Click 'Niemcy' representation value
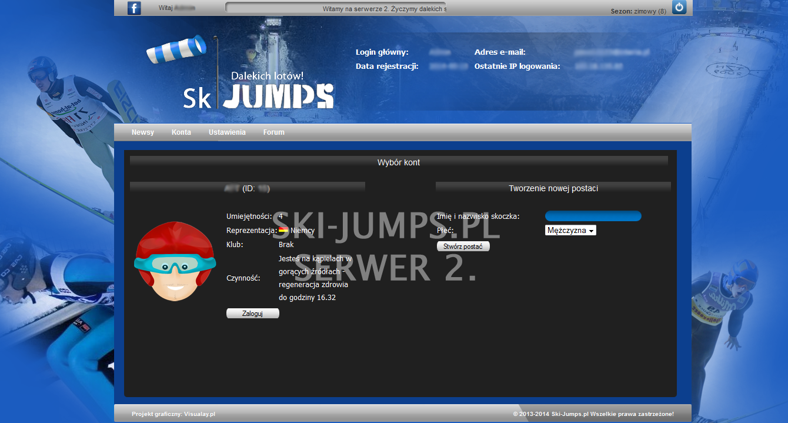The image size is (788, 423). coord(302,231)
